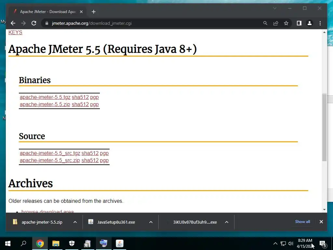The image size is (333, 250).
Task: Close the Apache JMeter tab
Action: click(x=81, y=12)
